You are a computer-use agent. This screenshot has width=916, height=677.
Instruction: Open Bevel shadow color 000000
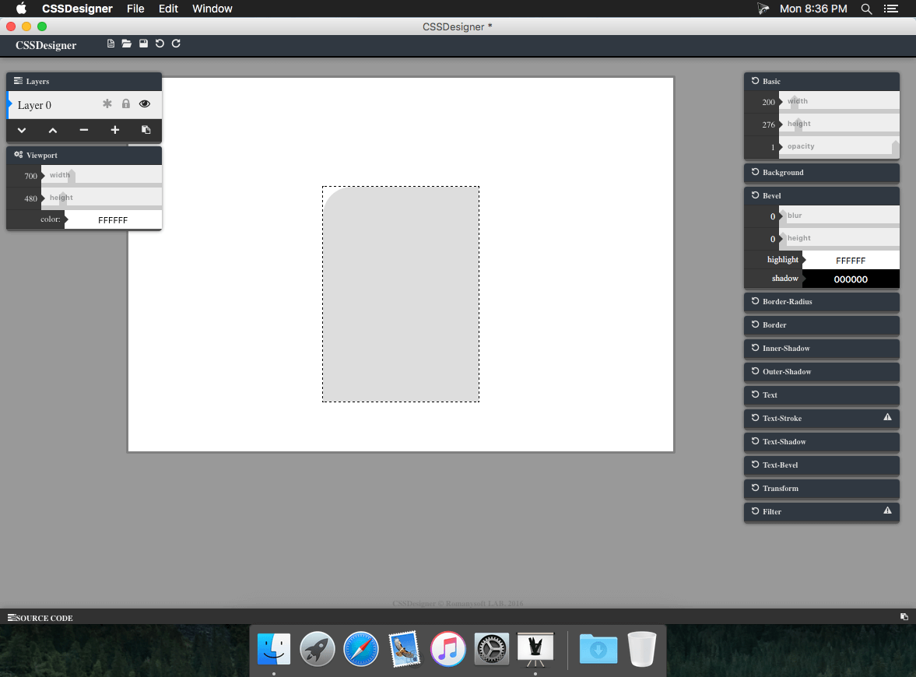[x=851, y=279]
